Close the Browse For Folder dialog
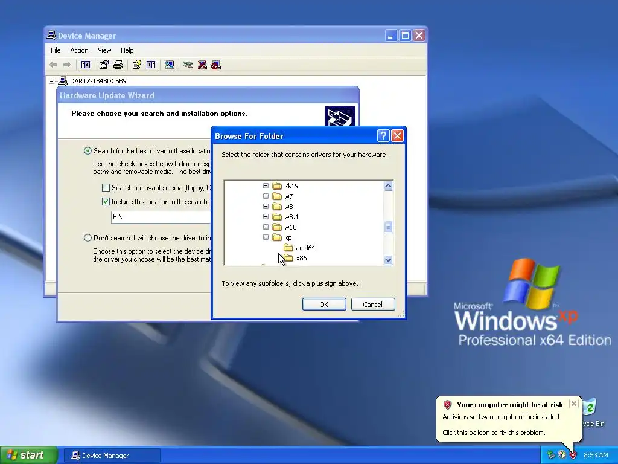The width and height of the screenshot is (618, 464). click(397, 136)
